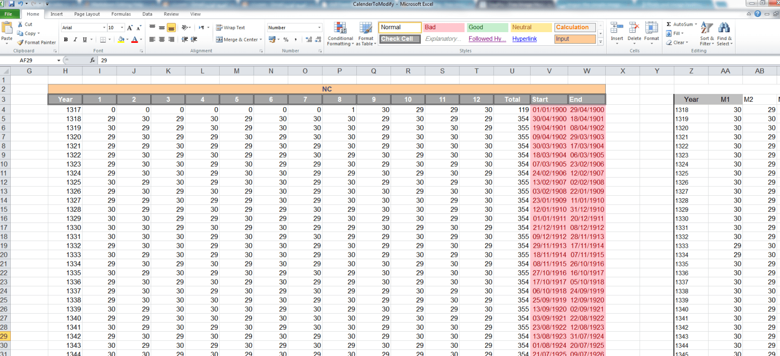
Task: Open Format as Table gallery
Action: pos(366,34)
